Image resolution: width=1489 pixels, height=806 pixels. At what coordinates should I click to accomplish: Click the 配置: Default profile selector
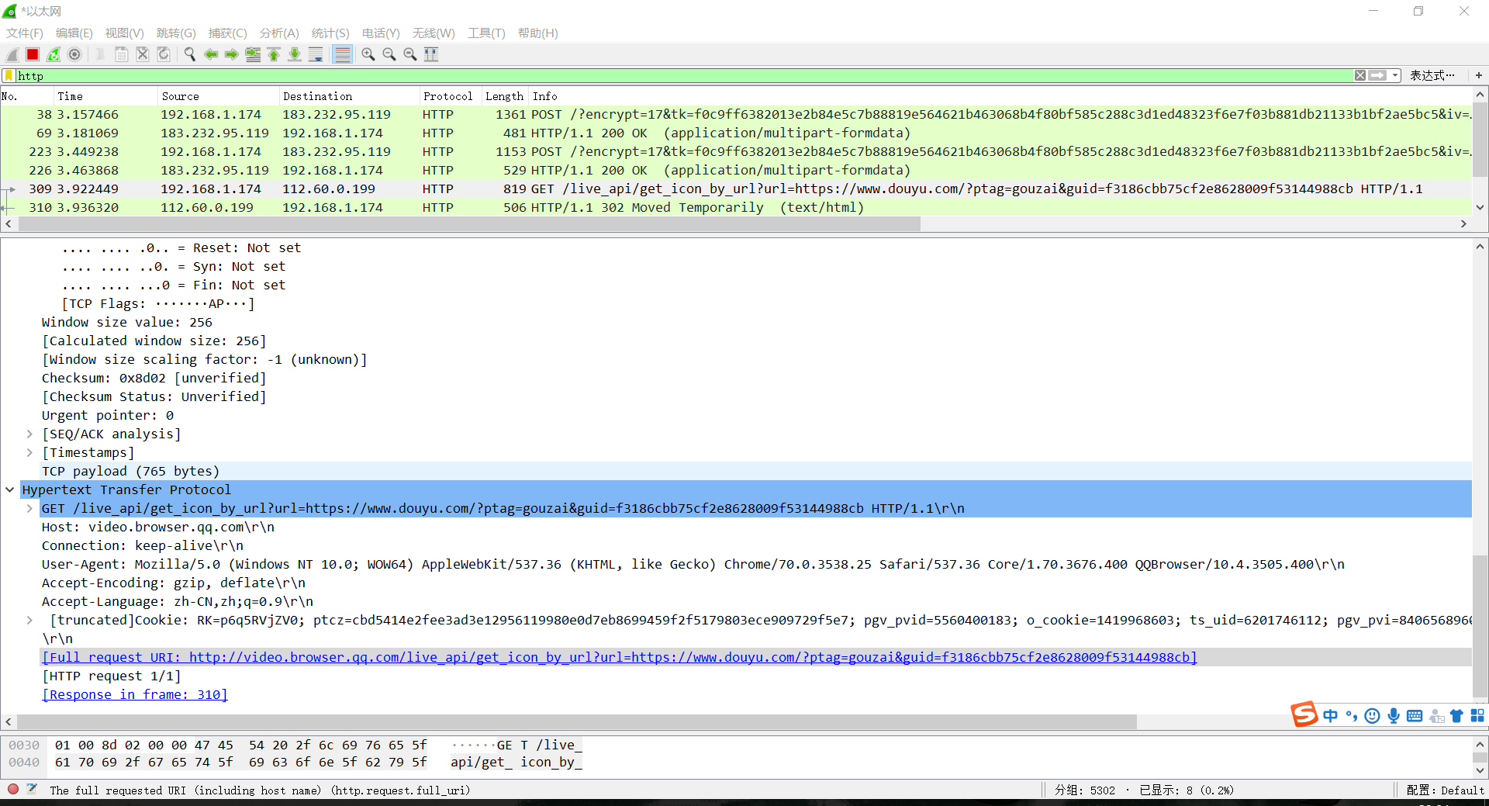click(x=1445, y=790)
